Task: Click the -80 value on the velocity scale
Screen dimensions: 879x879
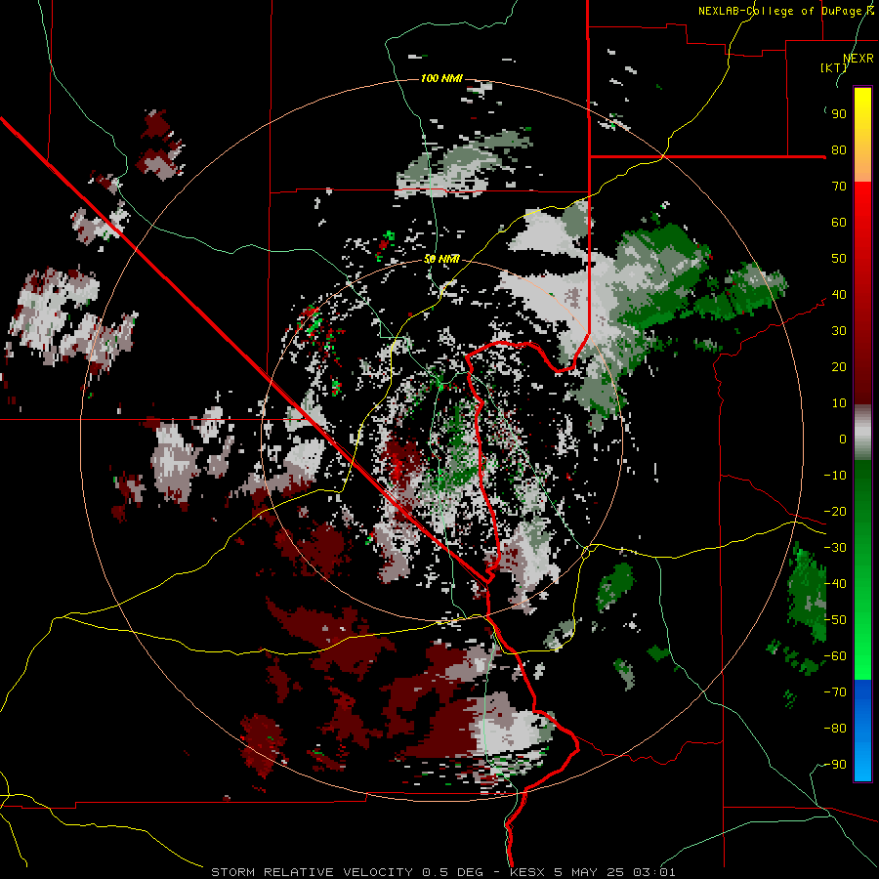Action: (835, 729)
